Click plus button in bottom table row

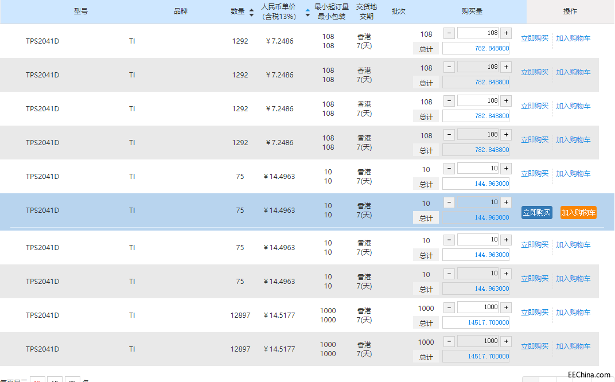(506, 341)
